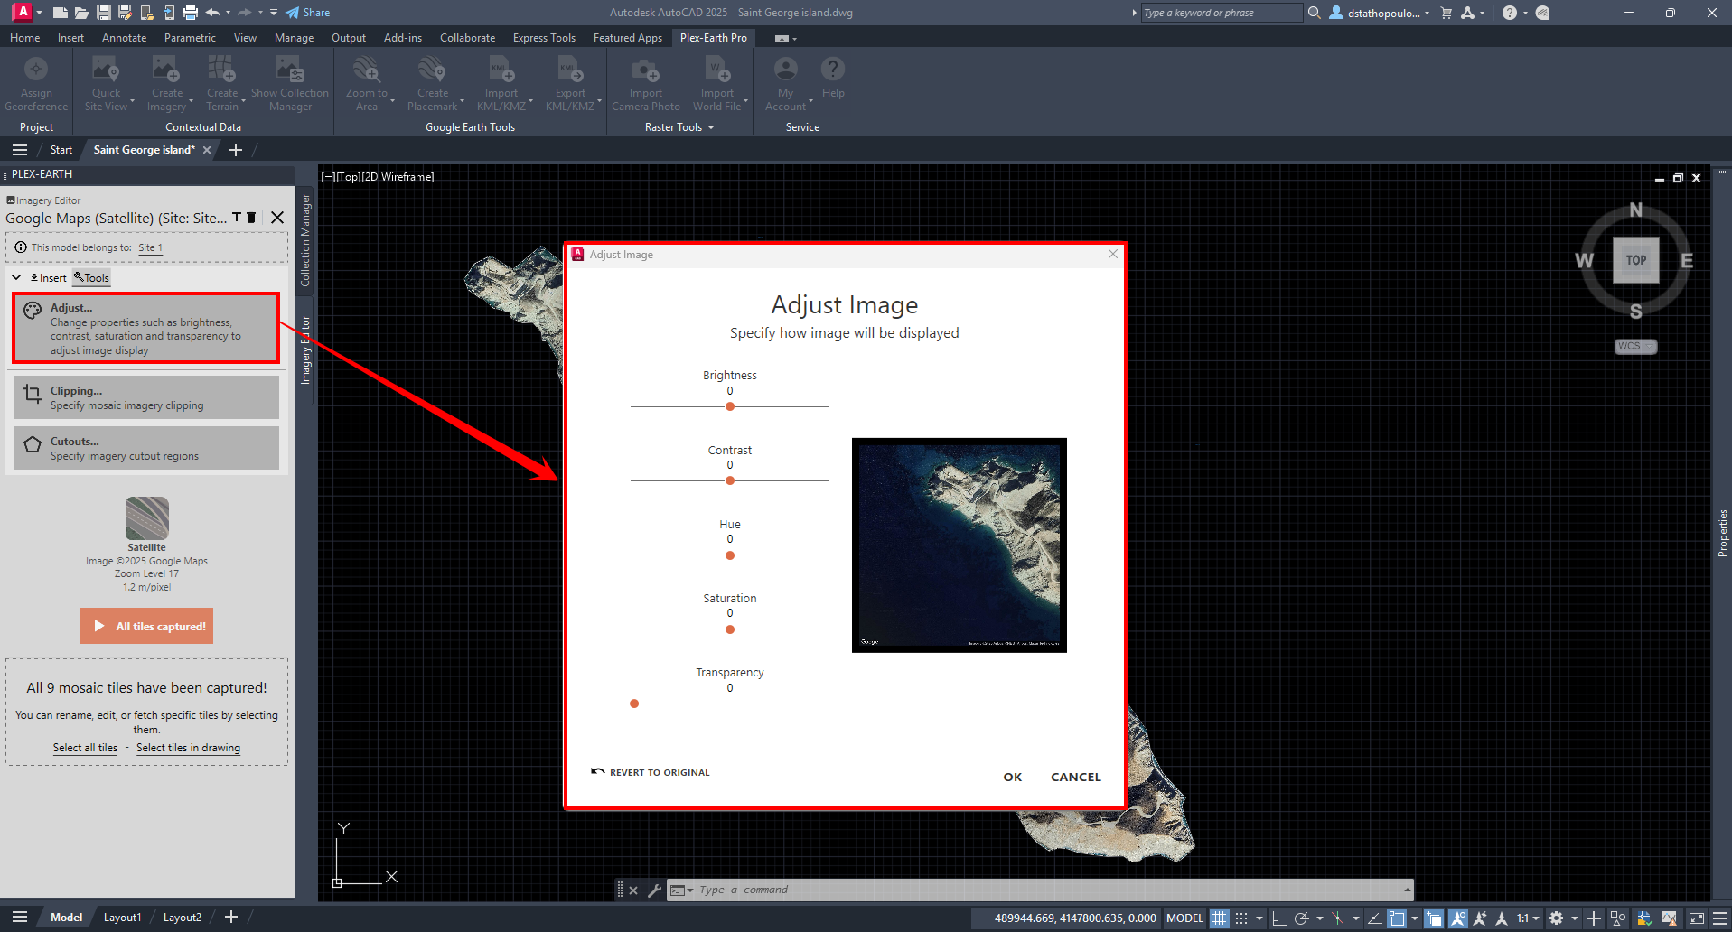Viewport: 1732px width, 932px height.
Task: Switch to the Plex-Earth Pro tab
Action: [713, 38]
